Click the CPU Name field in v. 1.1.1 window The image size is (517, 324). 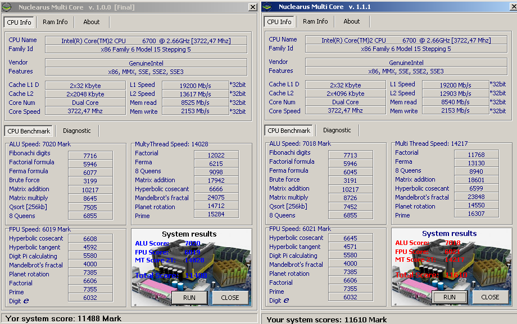[406, 40]
